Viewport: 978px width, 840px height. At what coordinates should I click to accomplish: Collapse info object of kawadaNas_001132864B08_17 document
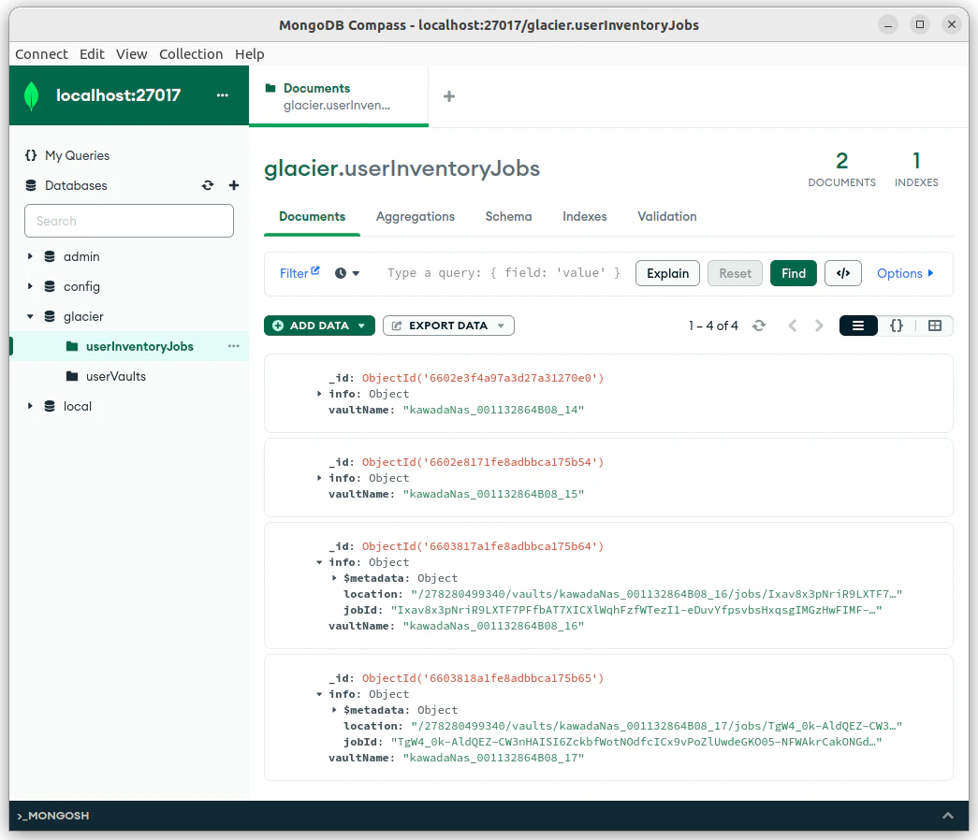319,694
